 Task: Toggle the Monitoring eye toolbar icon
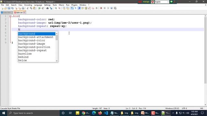coord(96,8)
